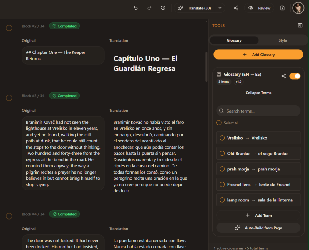Click Completed badge of Block #3
This screenshot has height=250, width=309.
pos(64,96)
